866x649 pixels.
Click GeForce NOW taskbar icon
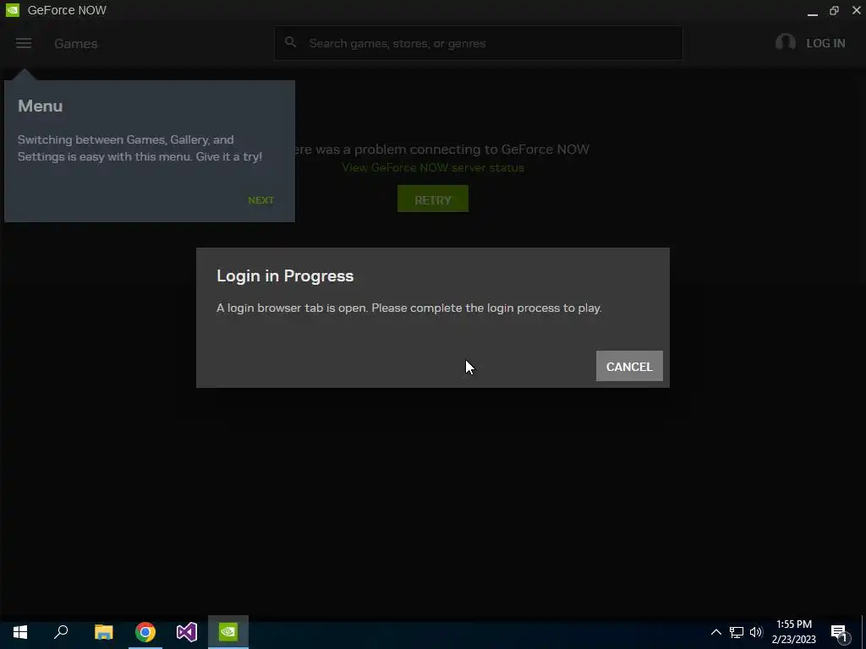[228, 632]
